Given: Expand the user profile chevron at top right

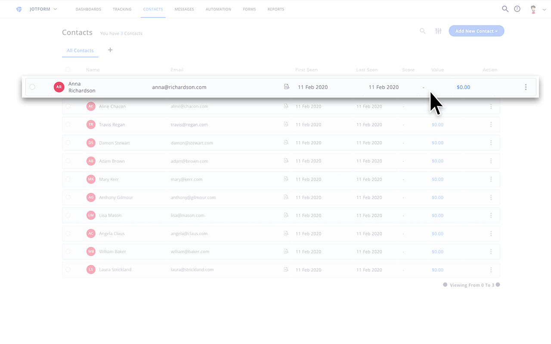Looking at the screenshot, I should point(543,9).
